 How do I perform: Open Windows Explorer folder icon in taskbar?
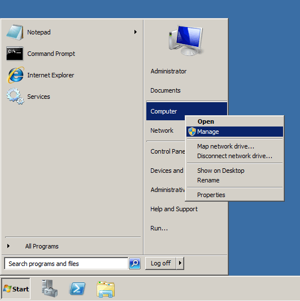(106, 289)
